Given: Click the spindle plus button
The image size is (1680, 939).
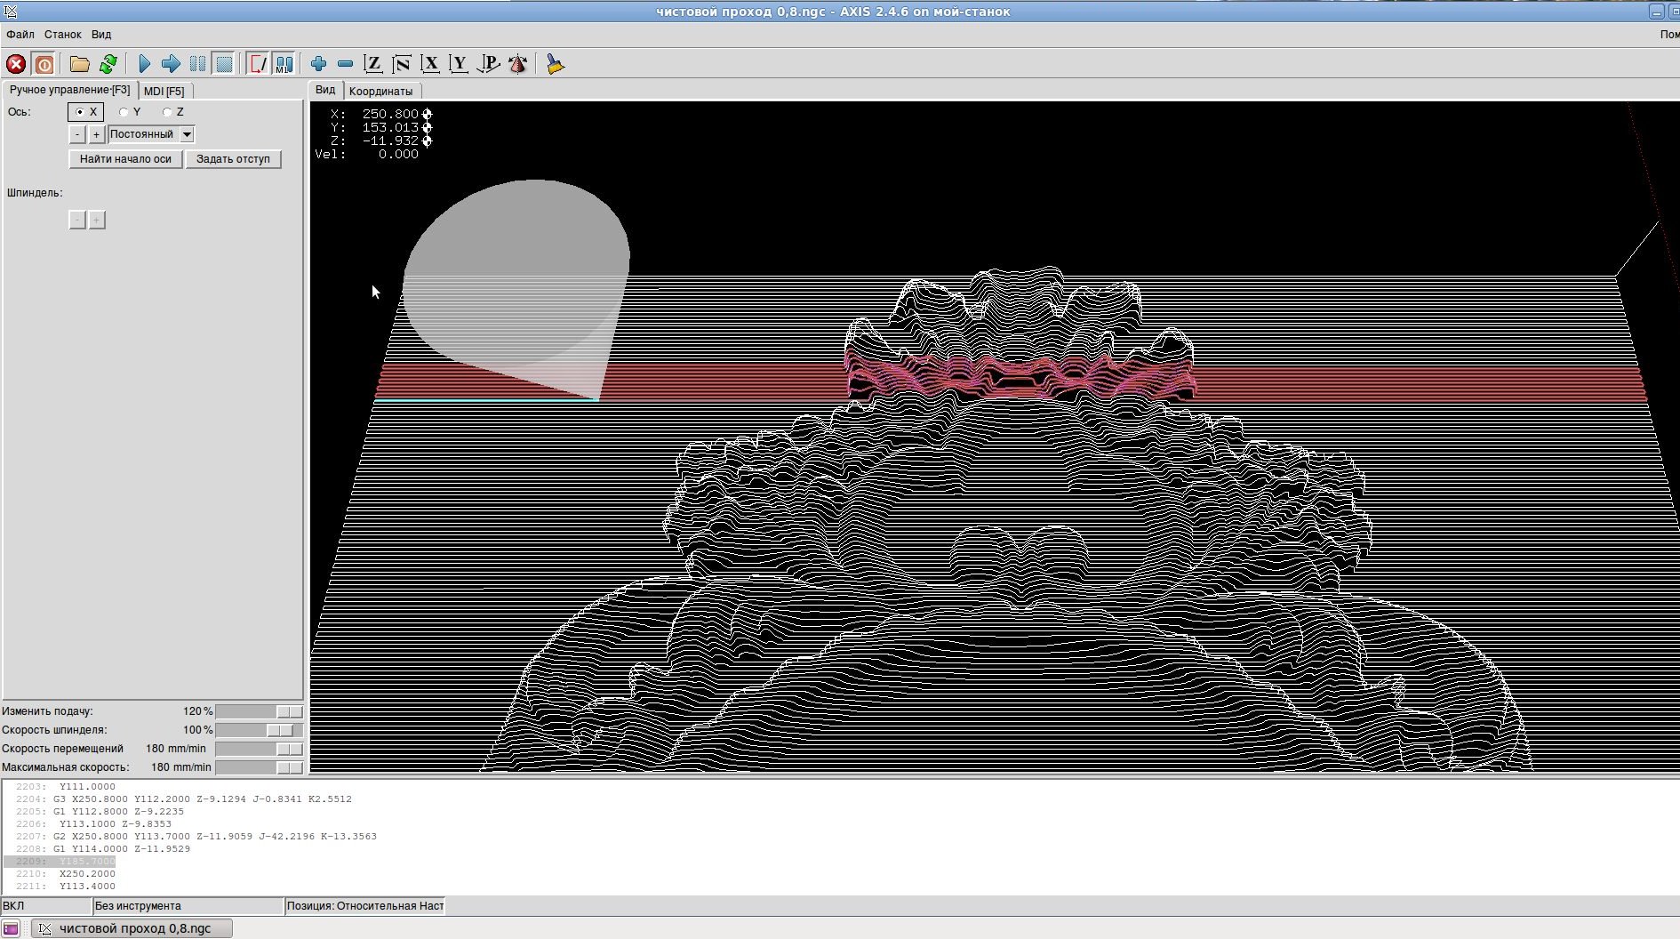Looking at the screenshot, I should click(97, 220).
